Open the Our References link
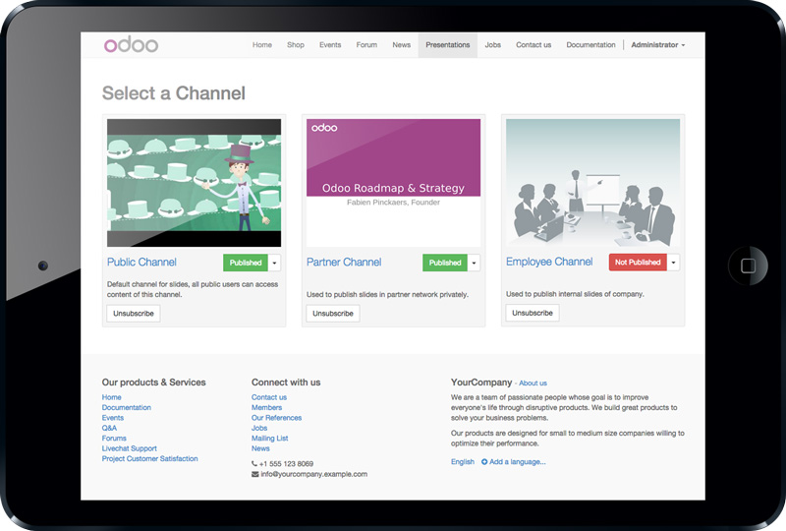The height and width of the screenshot is (531, 786). pyautogui.click(x=277, y=418)
